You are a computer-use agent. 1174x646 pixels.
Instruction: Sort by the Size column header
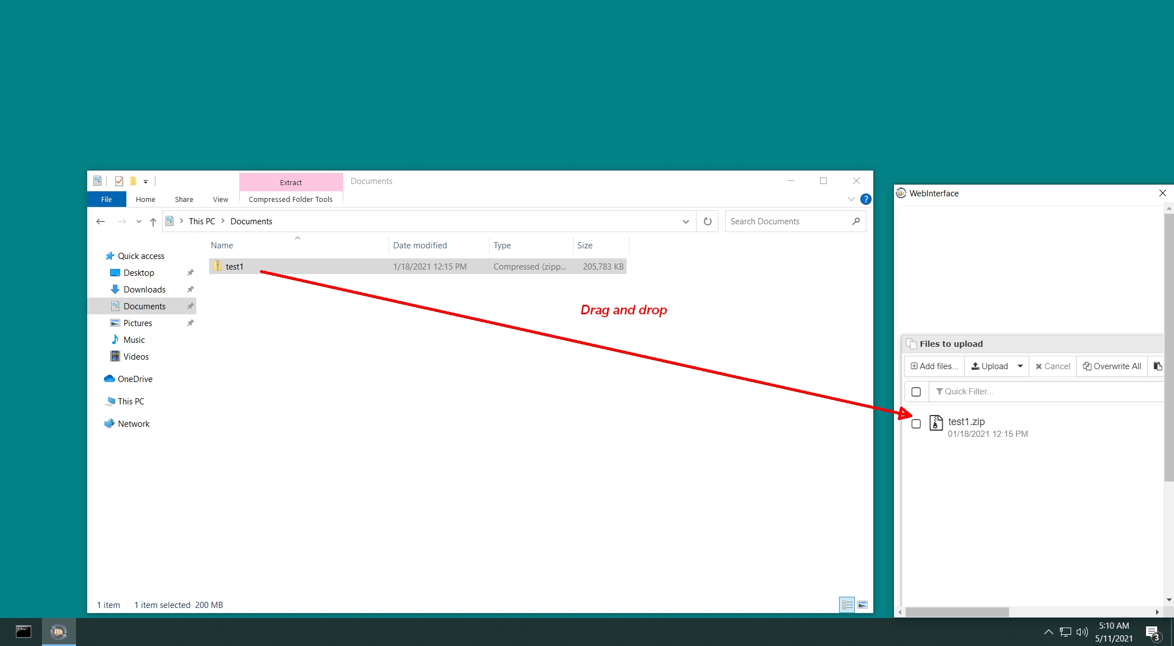pos(601,246)
